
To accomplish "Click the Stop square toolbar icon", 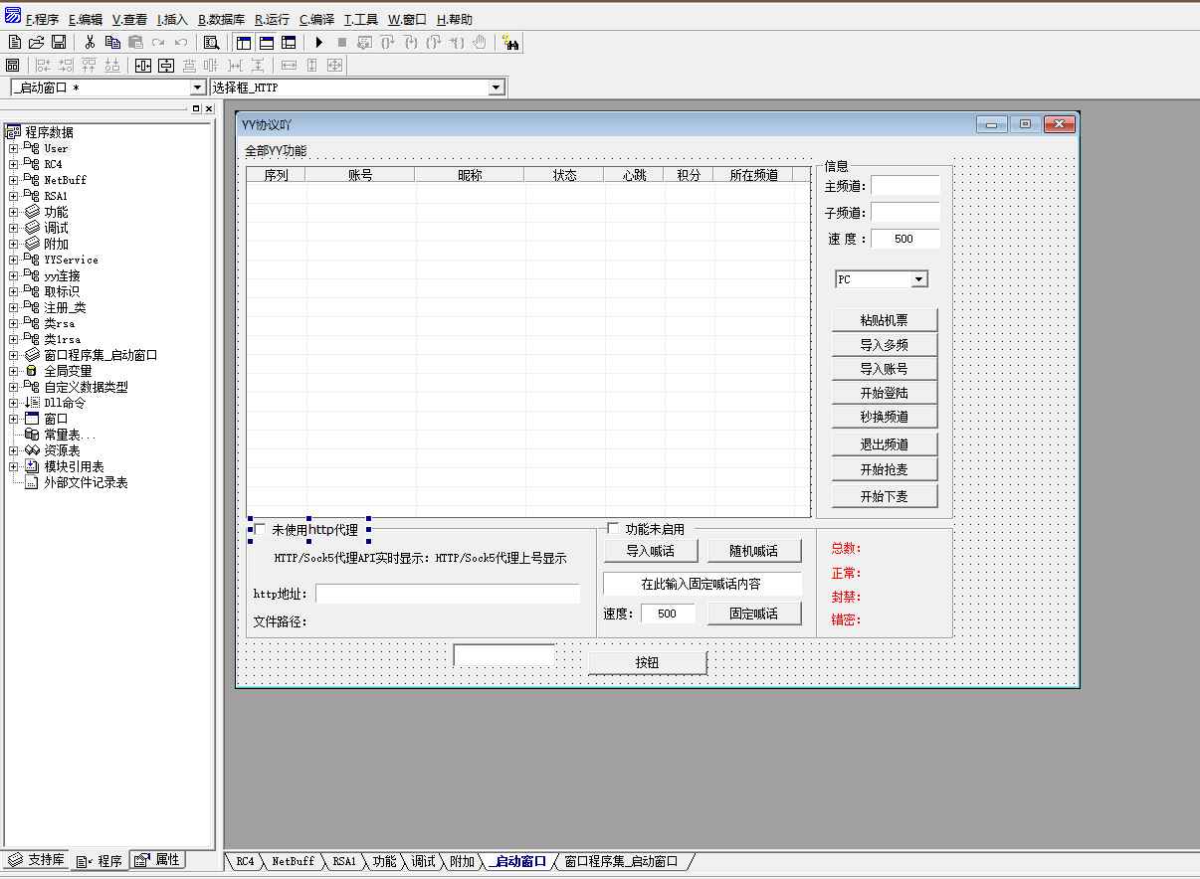I will (x=342, y=42).
